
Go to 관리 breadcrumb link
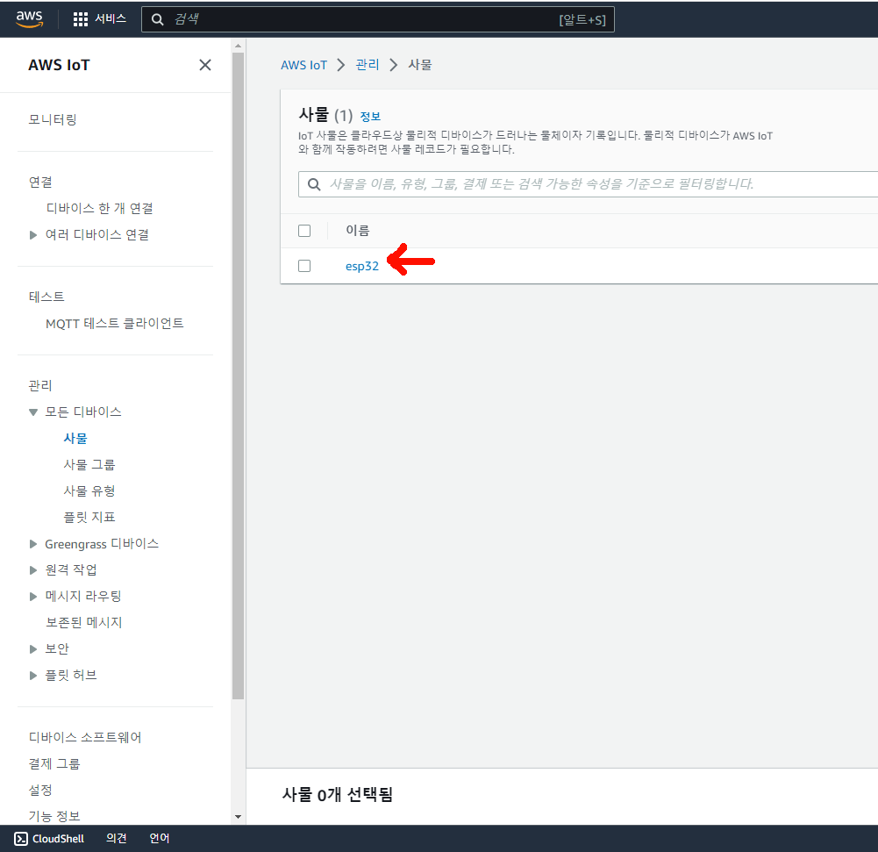click(x=368, y=65)
